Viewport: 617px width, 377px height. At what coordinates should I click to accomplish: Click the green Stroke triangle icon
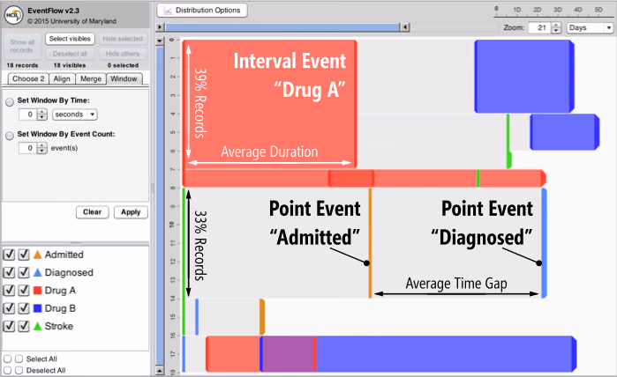coord(37,326)
